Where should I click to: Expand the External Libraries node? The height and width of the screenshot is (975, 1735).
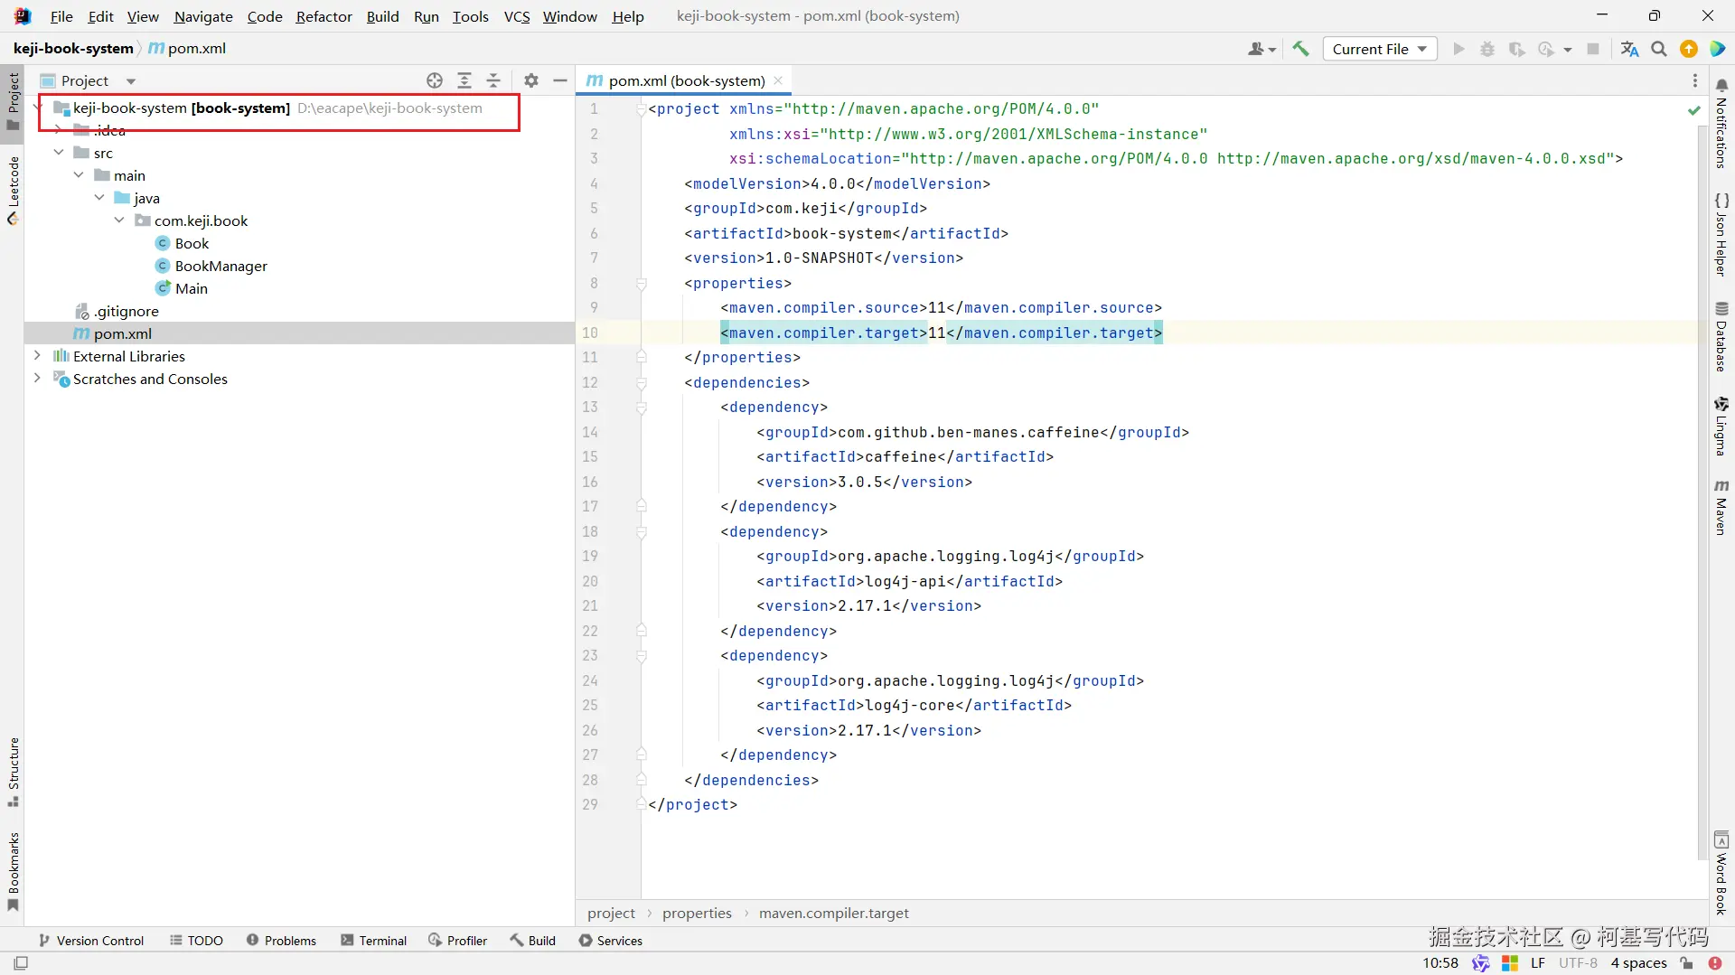point(37,356)
